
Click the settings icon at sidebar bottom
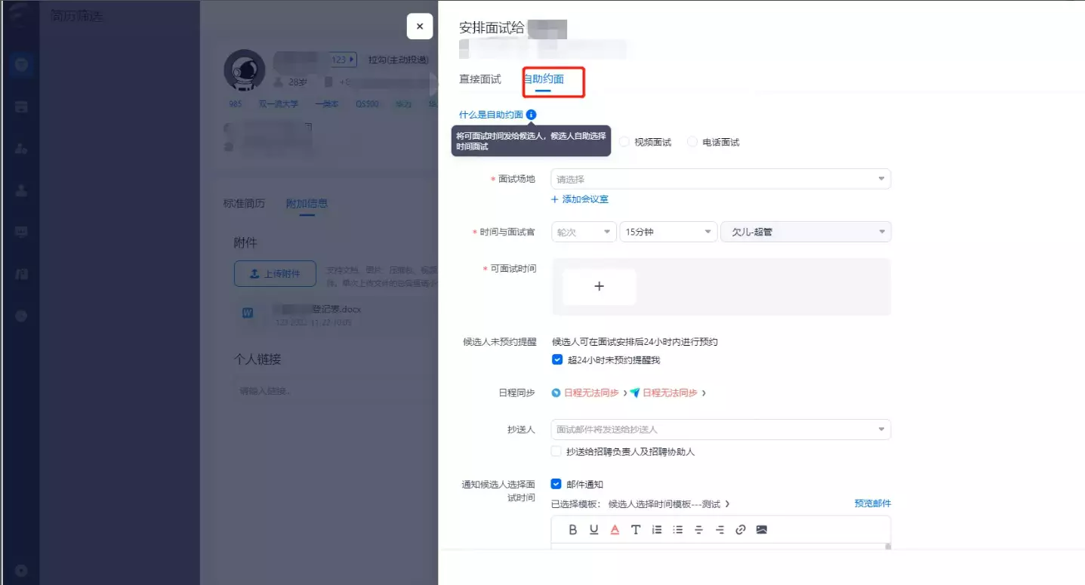[x=21, y=571]
